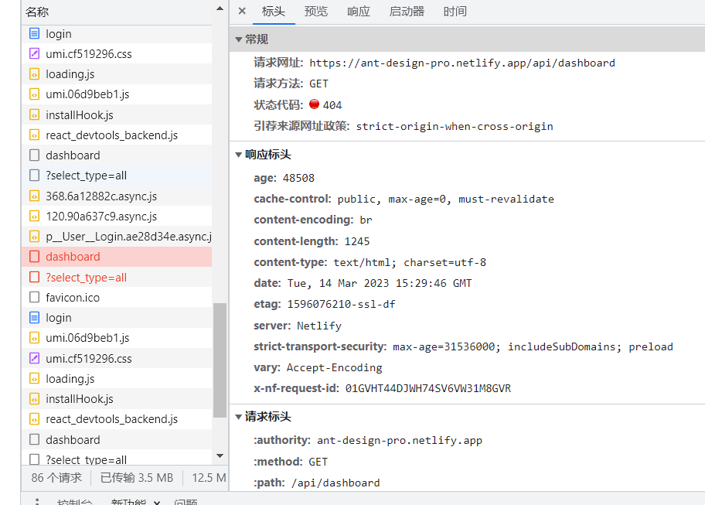Image resolution: width=705 pixels, height=505 pixels.
Task: Collapse the 常规 section
Action: point(239,39)
